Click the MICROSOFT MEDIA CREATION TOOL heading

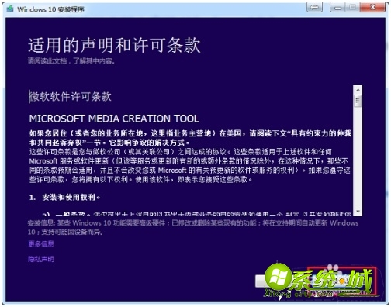(x=114, y=119)
